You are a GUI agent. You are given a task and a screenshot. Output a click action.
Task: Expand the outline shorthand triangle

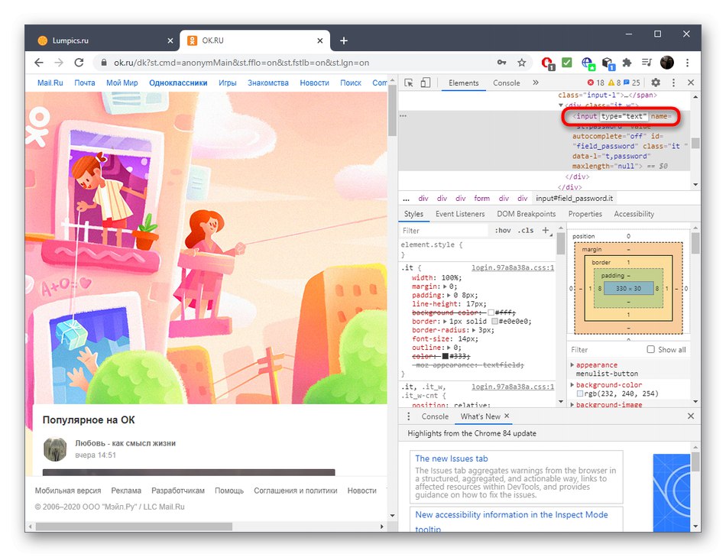(449, 347)
